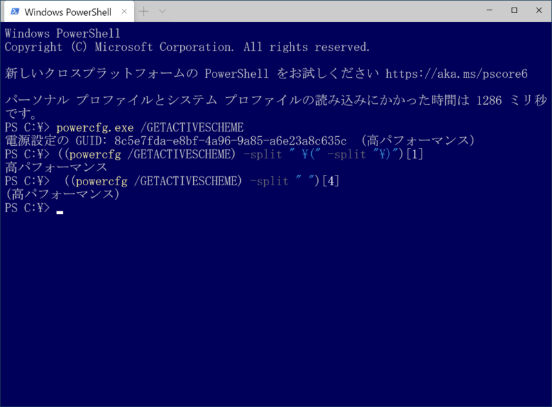552x407 pixels.
Task: Close the Windows PowerShell tab
Action: [x=124, y=12]
